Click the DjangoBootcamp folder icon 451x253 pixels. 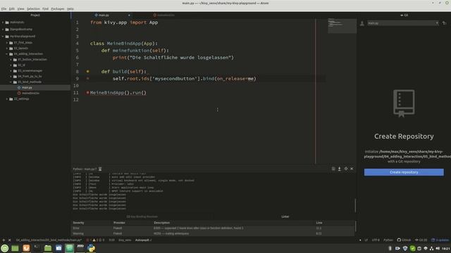point(7,30)
